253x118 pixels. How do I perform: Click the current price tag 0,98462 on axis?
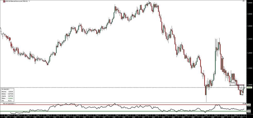[x=250, y=88]
